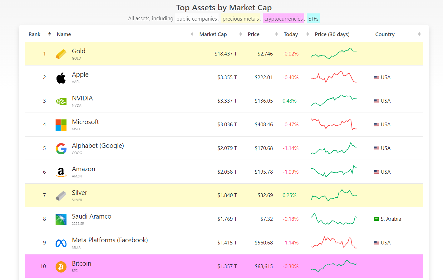Sort by Today column arrows
This screenshot has height=280, width=443.
(308, 34)
